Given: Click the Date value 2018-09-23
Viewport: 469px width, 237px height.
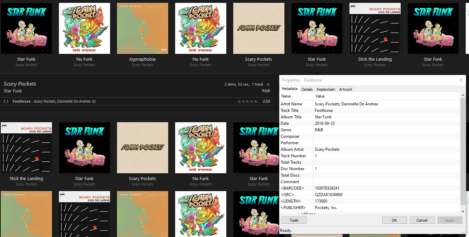Looking at the screenshot, I should pyautogui.click(x=387, y=123).
